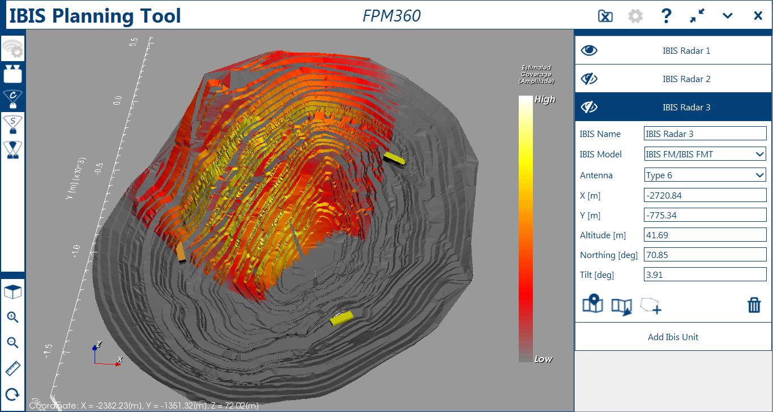Zoom out of the 3D model
Screen dimensions: 773x412
pyautogui.click(x=12, y=343)
